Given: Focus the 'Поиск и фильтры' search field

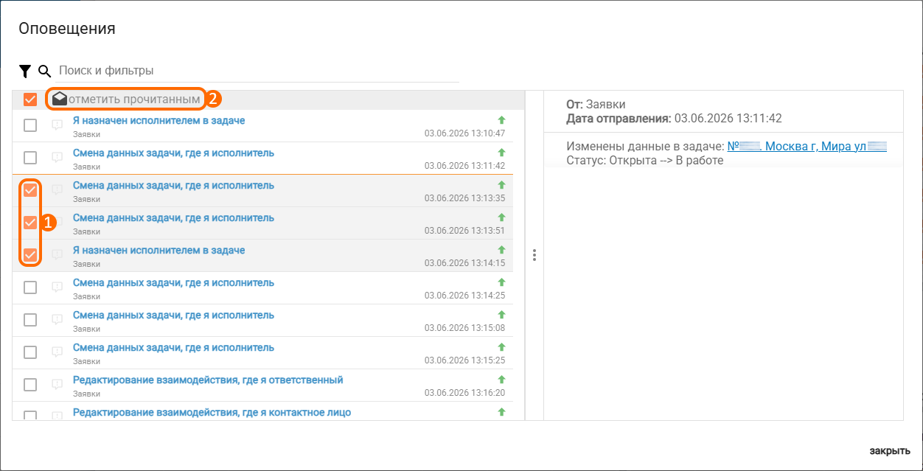Looking at the screenshot, I should [258, 71].
